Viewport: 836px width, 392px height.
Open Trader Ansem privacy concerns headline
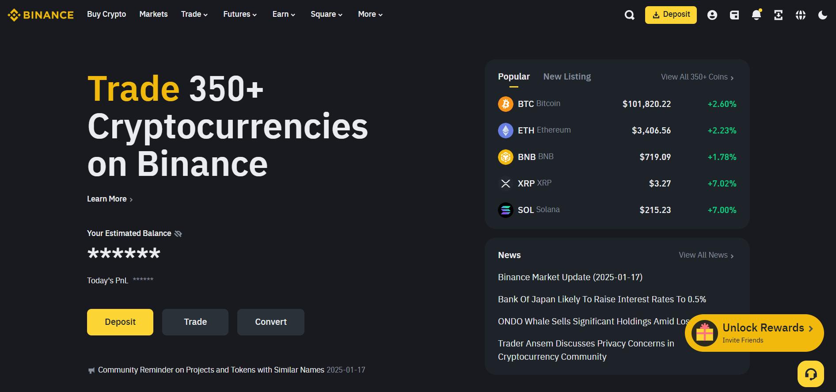tap(586, 350)
